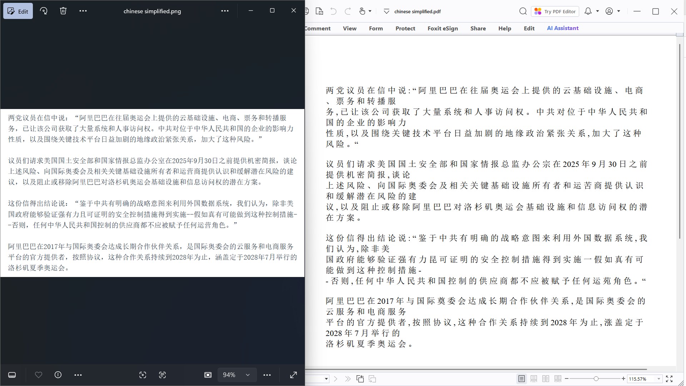
Task: Delete the image with the trash icon
Action: coord(63,11)
